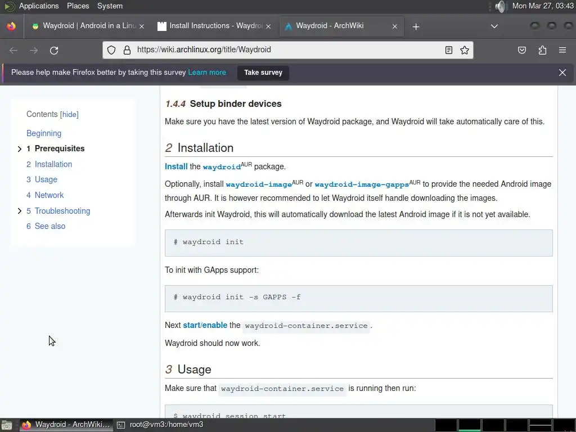576x432 pixels.
Task: Click the 2 Installation section heading
Action: pyautogui.click(x=199, y=148)
